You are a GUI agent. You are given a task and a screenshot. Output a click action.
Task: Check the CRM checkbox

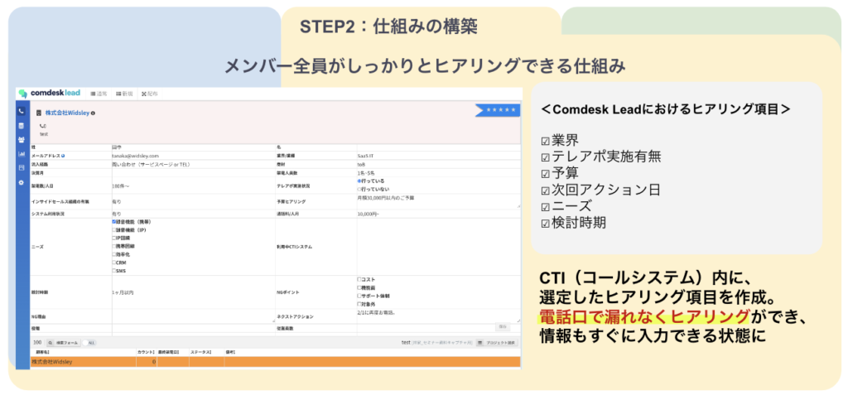(x=114, y=263)
